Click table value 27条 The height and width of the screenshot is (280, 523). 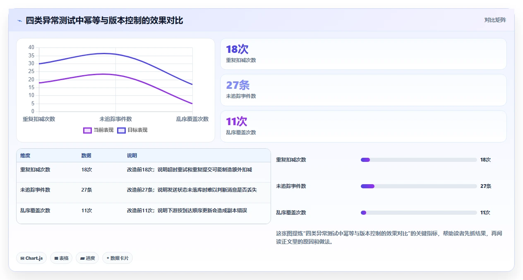[x=87, y=190]
